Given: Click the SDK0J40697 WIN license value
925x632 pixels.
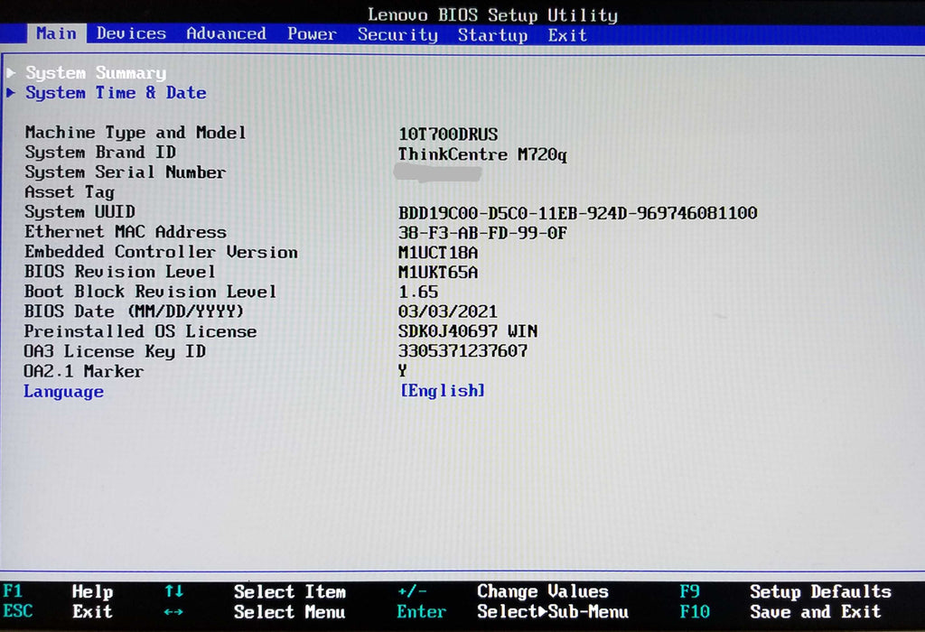Looking at the screenshot, I should coord(468,331).
